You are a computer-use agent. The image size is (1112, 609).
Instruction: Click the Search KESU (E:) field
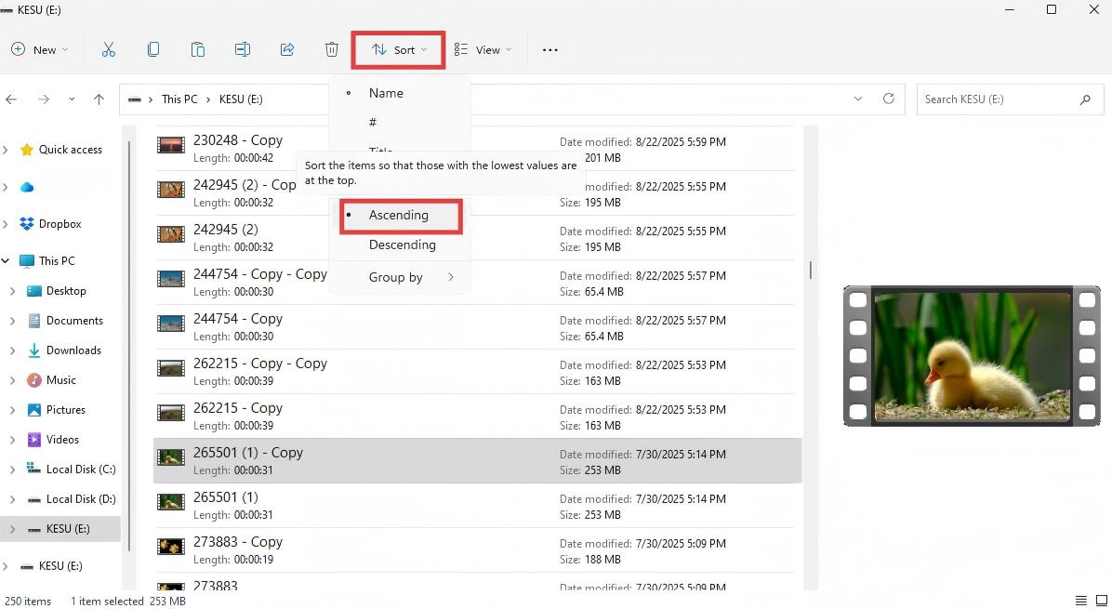(995, 99)
